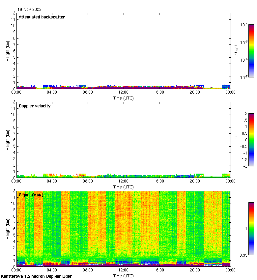Click Height (km) label of Signal (raw) plot
This screenshot has width=257, height=280.
pyautogui.click(x=8, y=229)
